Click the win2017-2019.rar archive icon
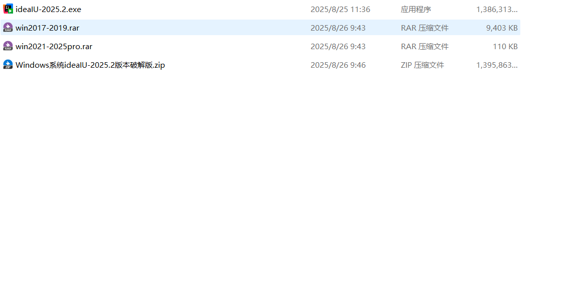The image size is (577, 286). (8, 28)
